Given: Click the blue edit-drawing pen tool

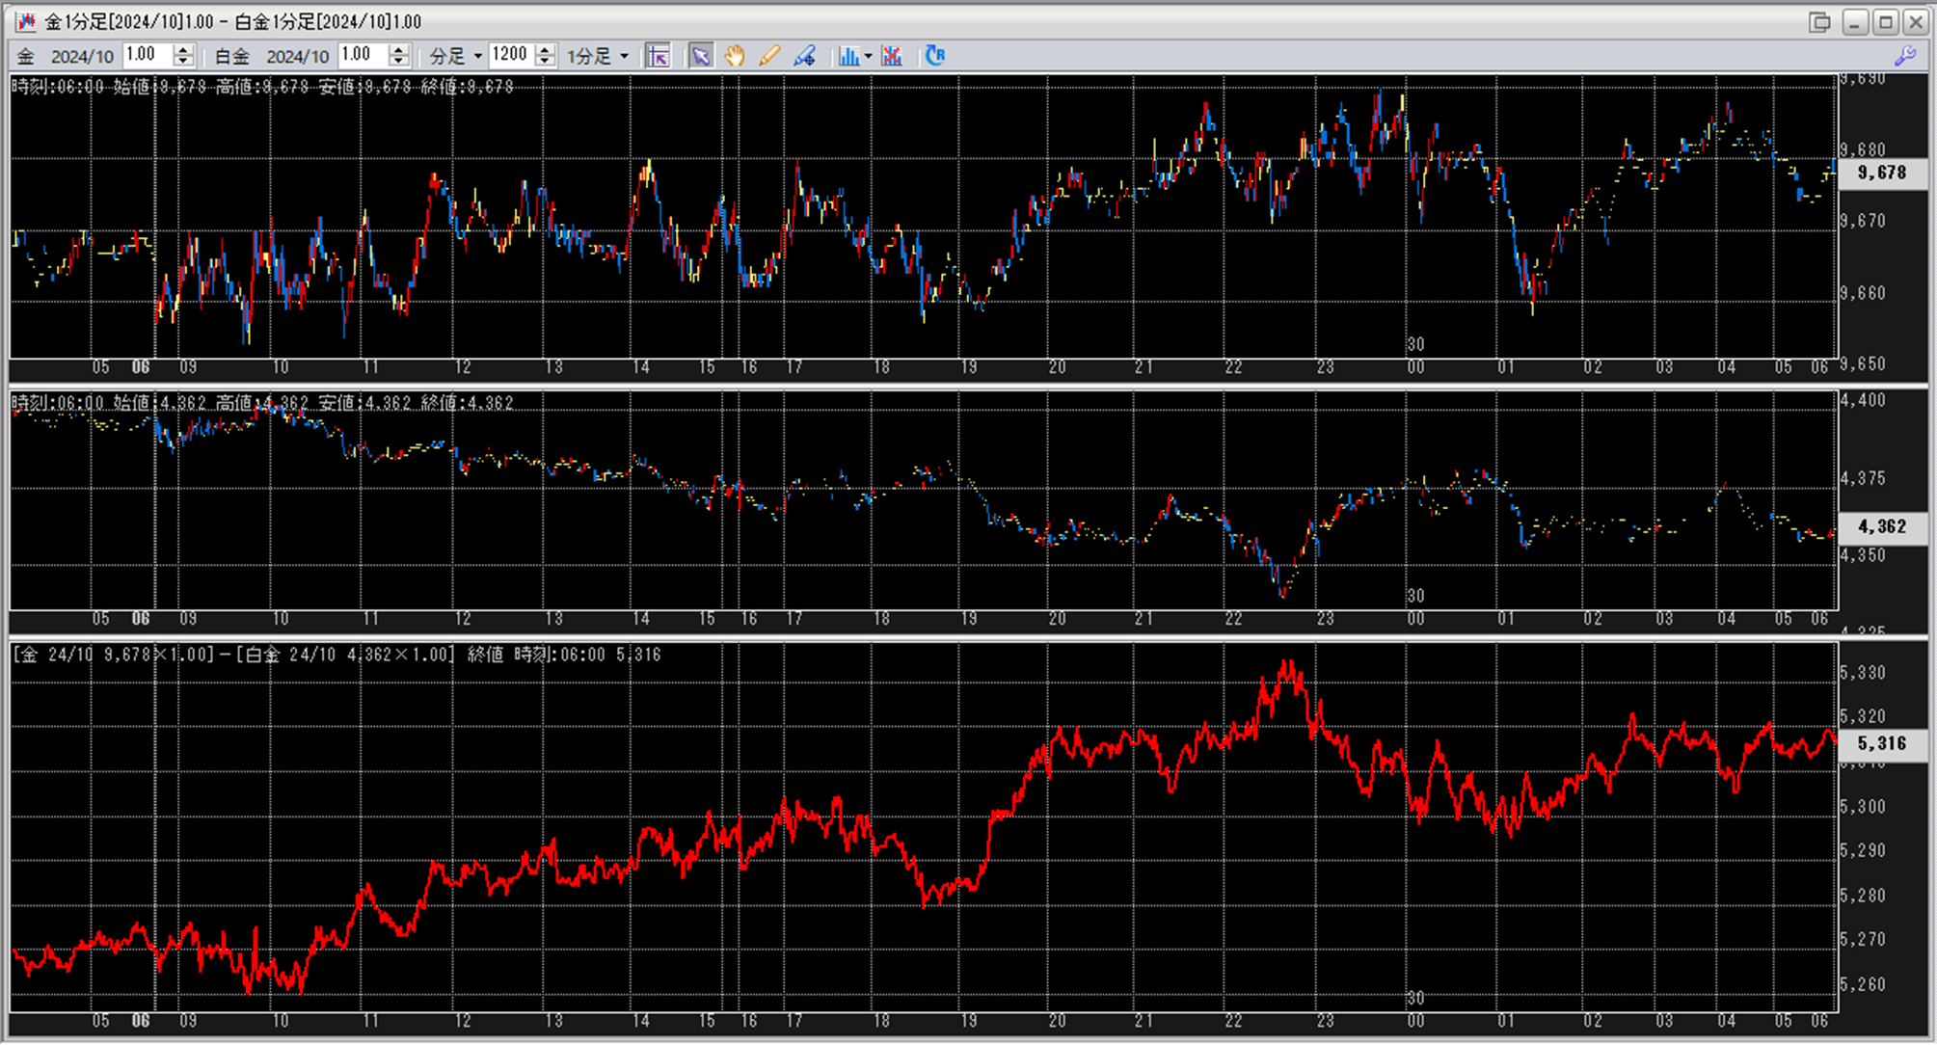Looking at the screenshot, I should coord(804,56).
